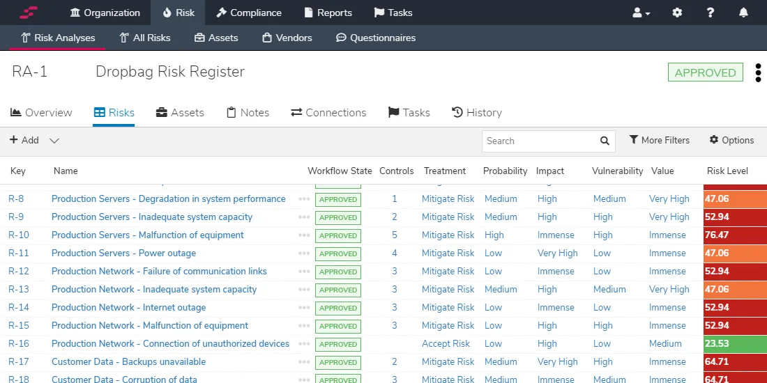Open row actions dots for R-9
Screen dimensions: 767x383
point(304,217)
